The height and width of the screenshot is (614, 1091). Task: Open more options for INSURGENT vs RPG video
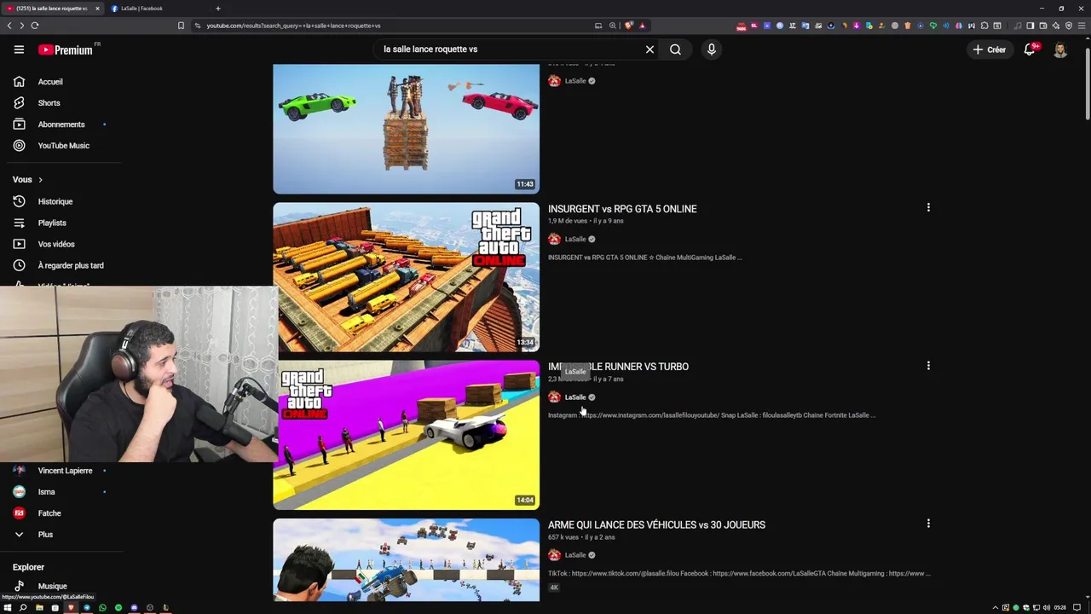(x=928, y=207)
